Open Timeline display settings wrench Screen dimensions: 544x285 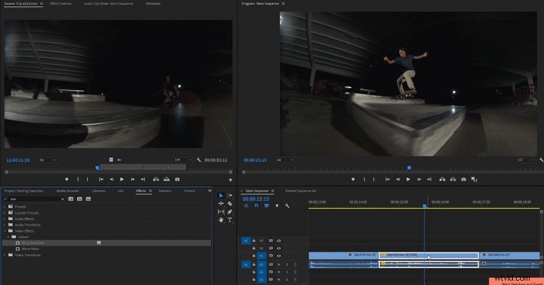click(287, 206)
